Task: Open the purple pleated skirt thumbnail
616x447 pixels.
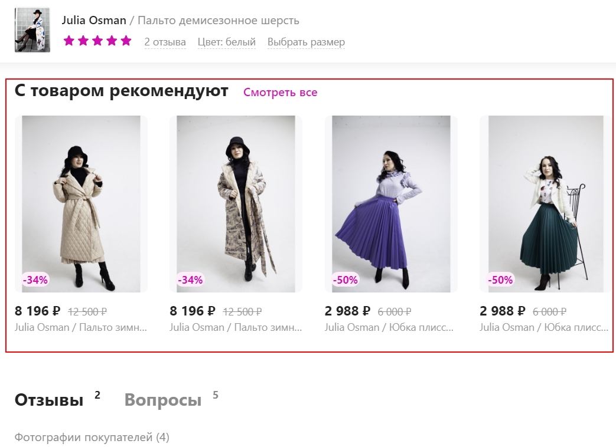Action: pos(390,203)
